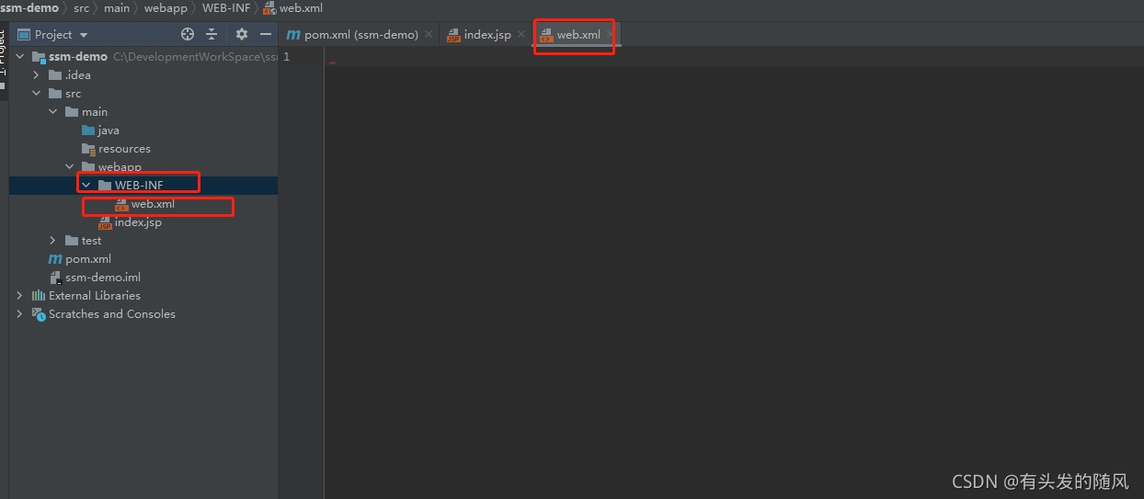
Task: Select pom.xml in project tree
Action: pos(88,258)
